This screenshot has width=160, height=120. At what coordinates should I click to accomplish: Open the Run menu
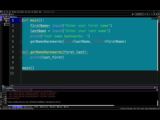pos(26,12)
